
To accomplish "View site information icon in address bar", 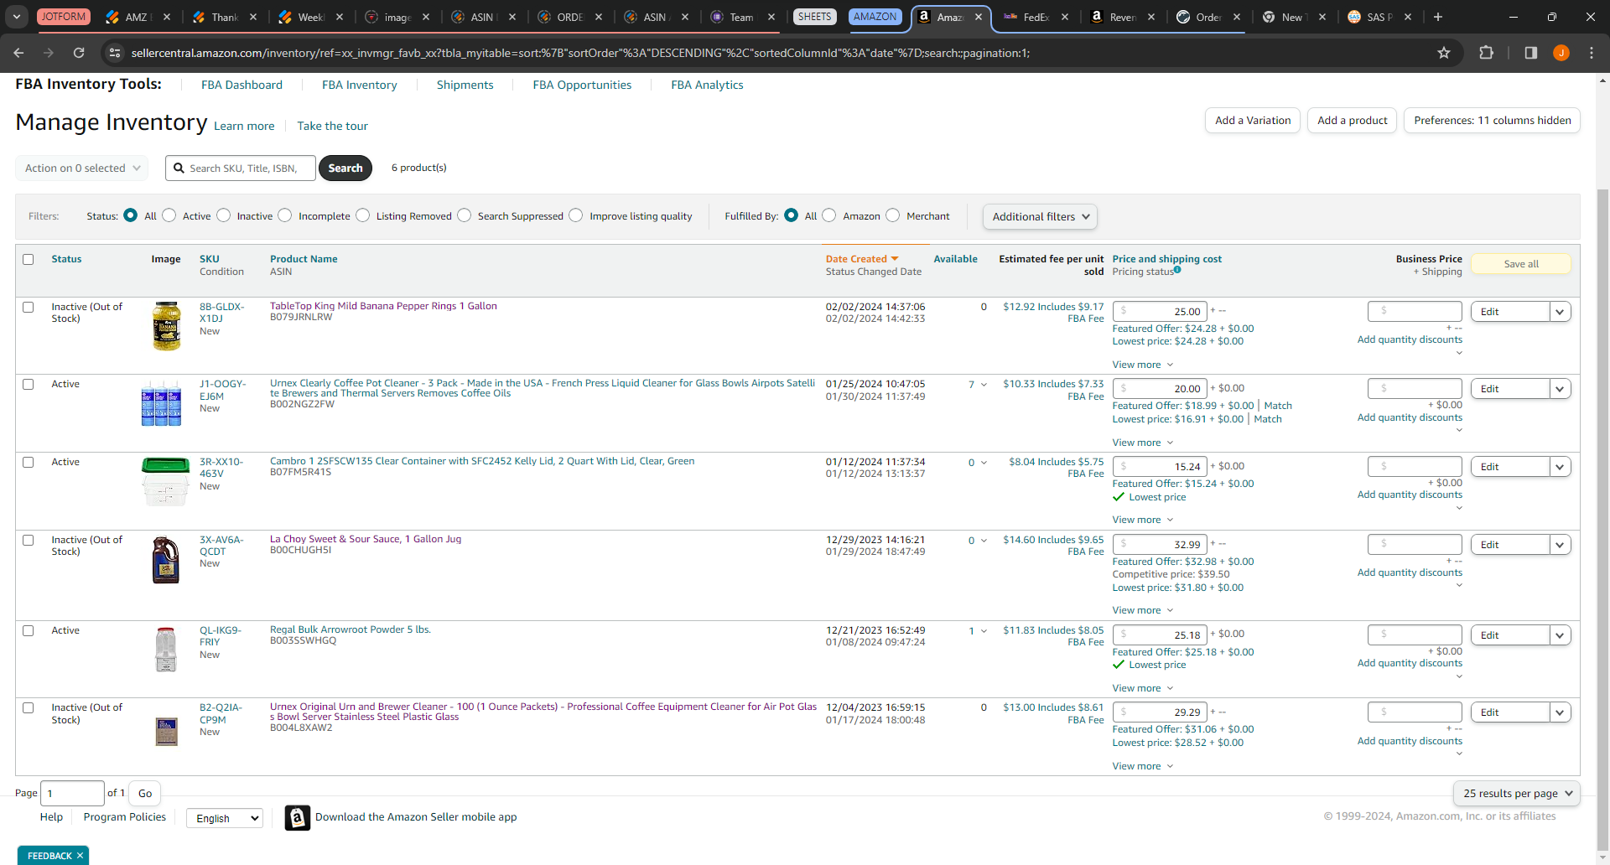I will point(116,53).
